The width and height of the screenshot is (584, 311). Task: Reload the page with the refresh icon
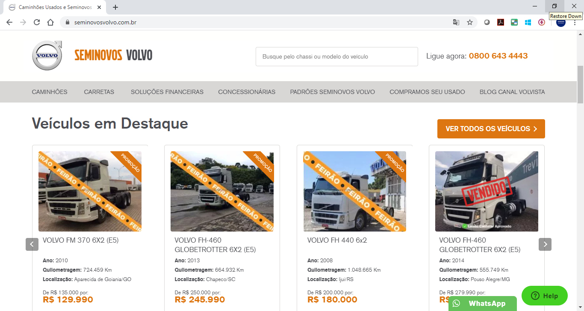coord(37,22)
